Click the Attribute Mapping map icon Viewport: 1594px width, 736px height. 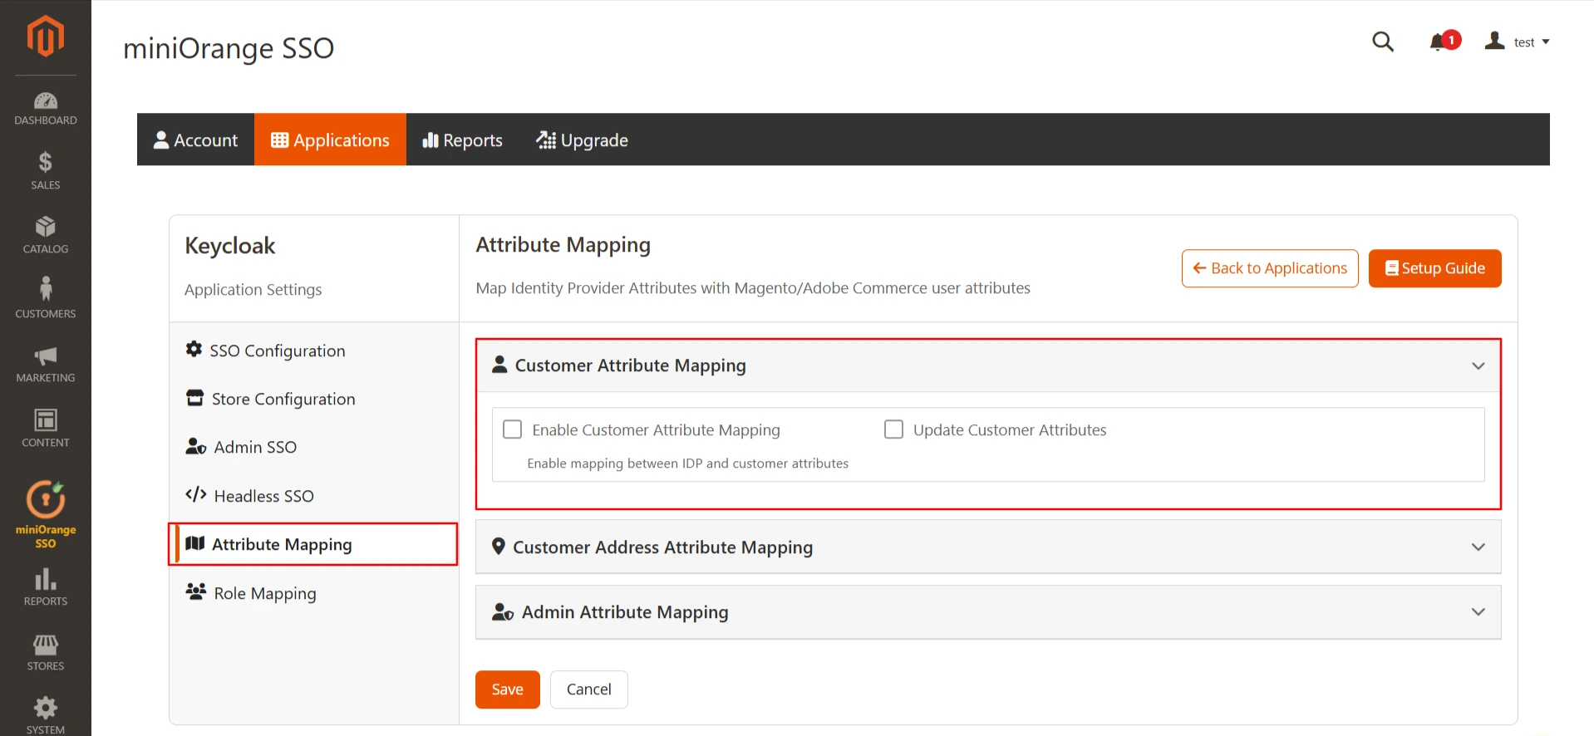(195, 543)
